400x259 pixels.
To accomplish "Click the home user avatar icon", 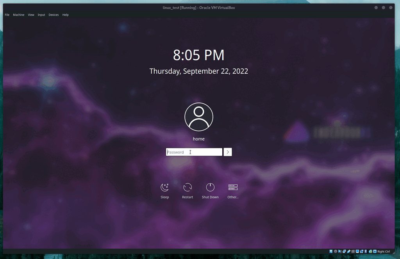I will [198, 116].
